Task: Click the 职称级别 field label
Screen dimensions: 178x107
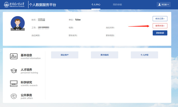Action: tap(110, 36)
